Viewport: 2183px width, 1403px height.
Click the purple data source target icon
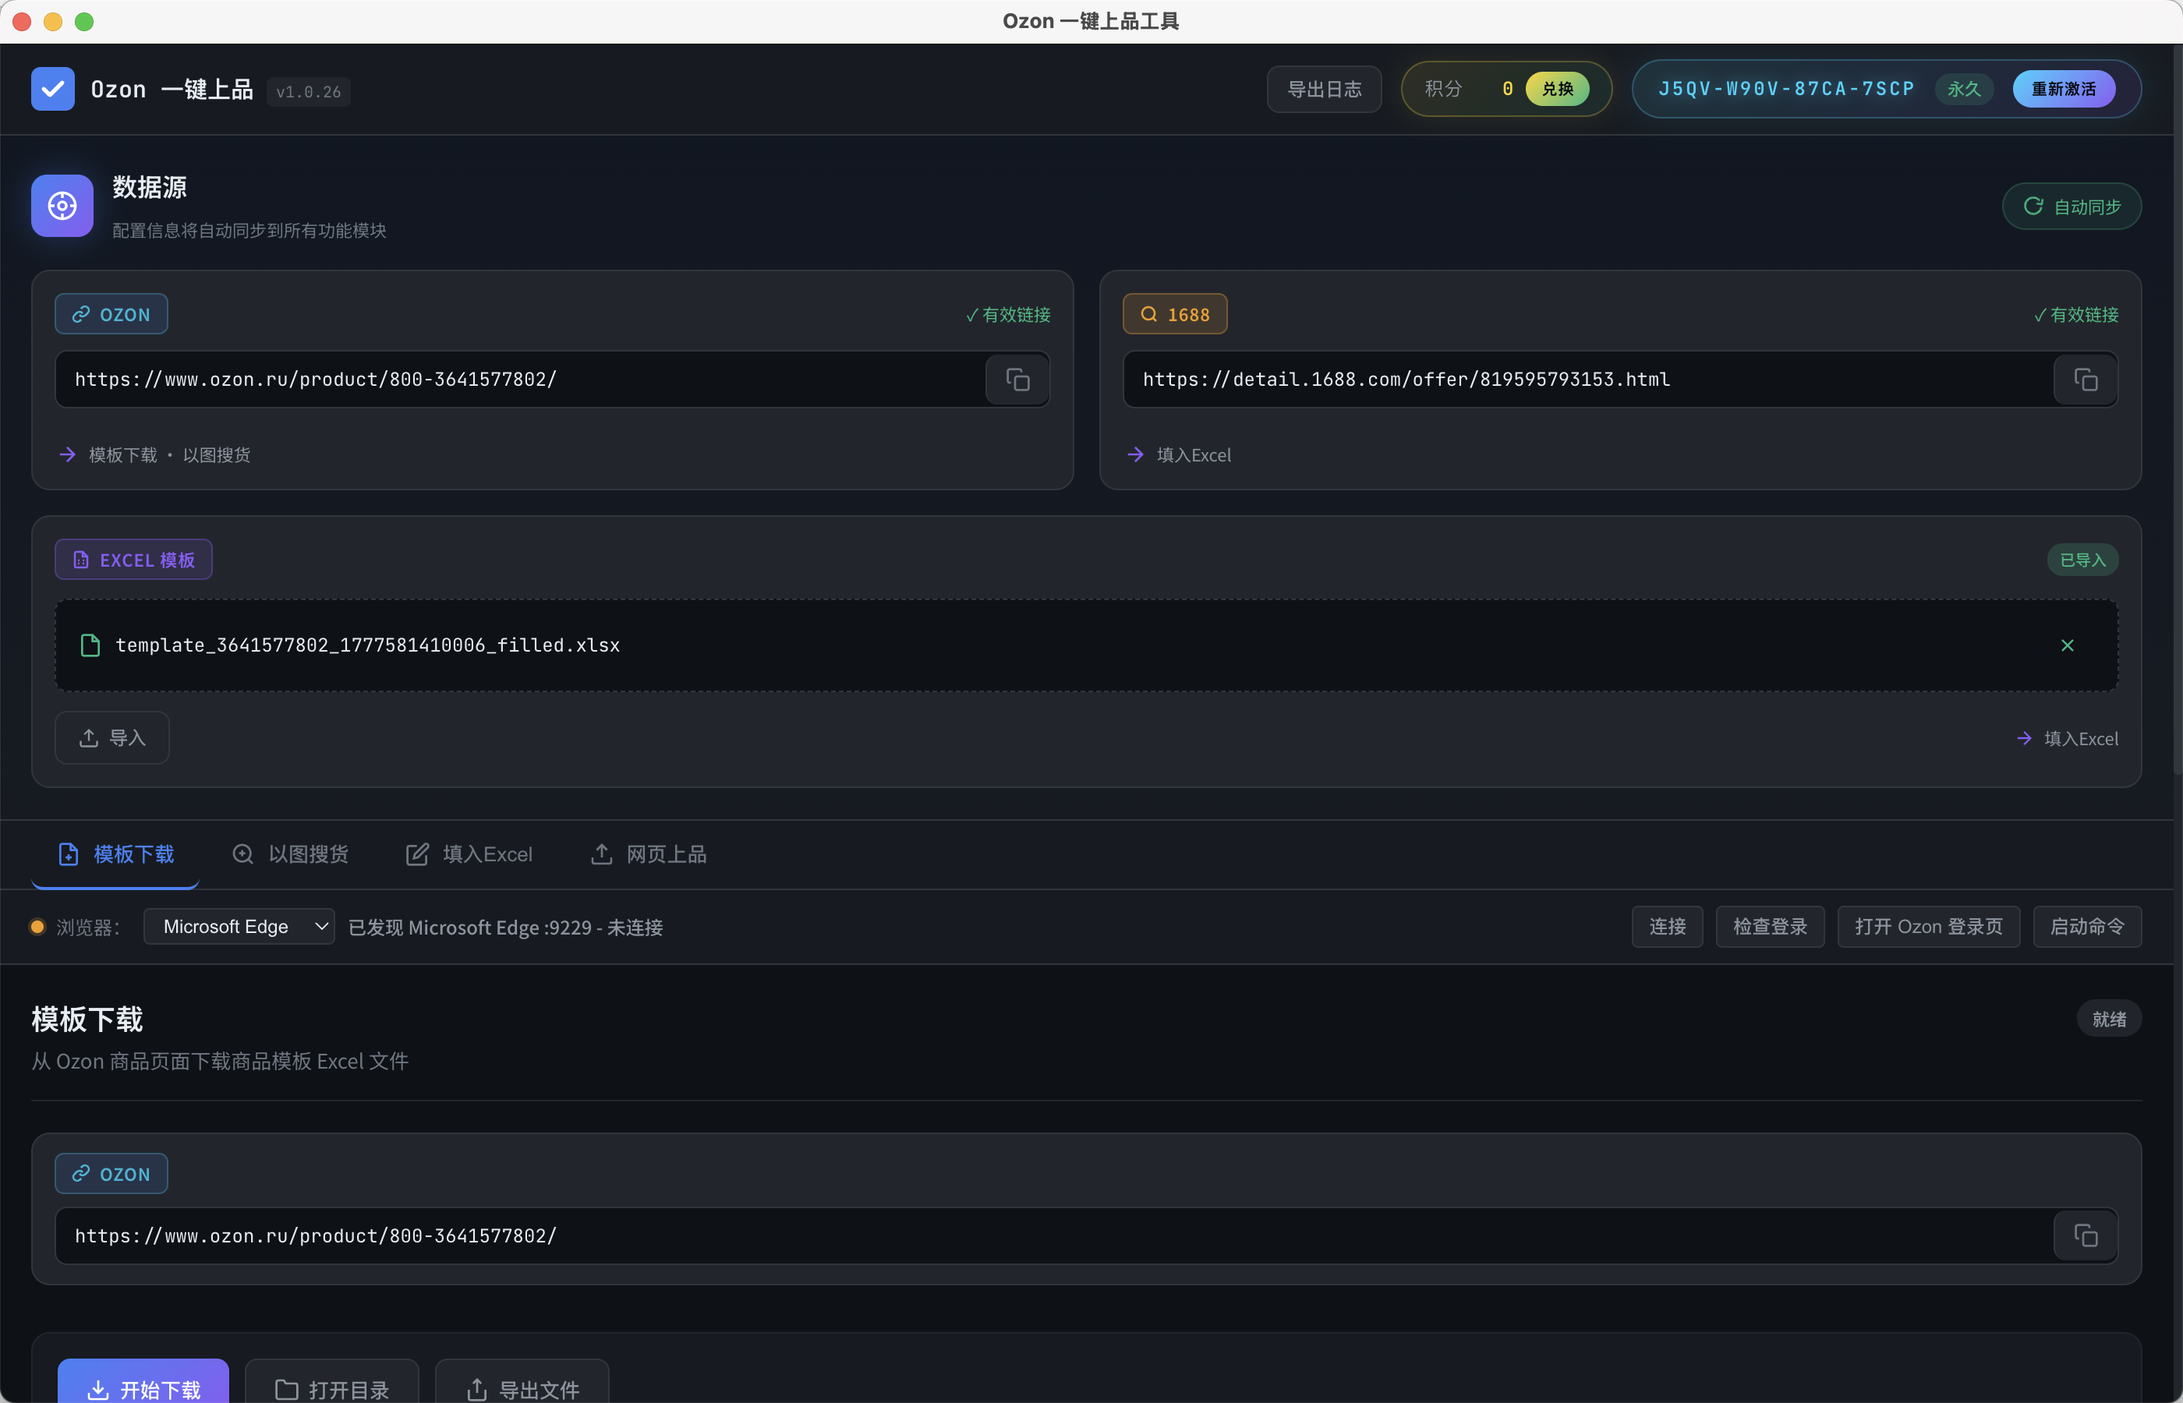pyautogui.click(x=62, y=206)
